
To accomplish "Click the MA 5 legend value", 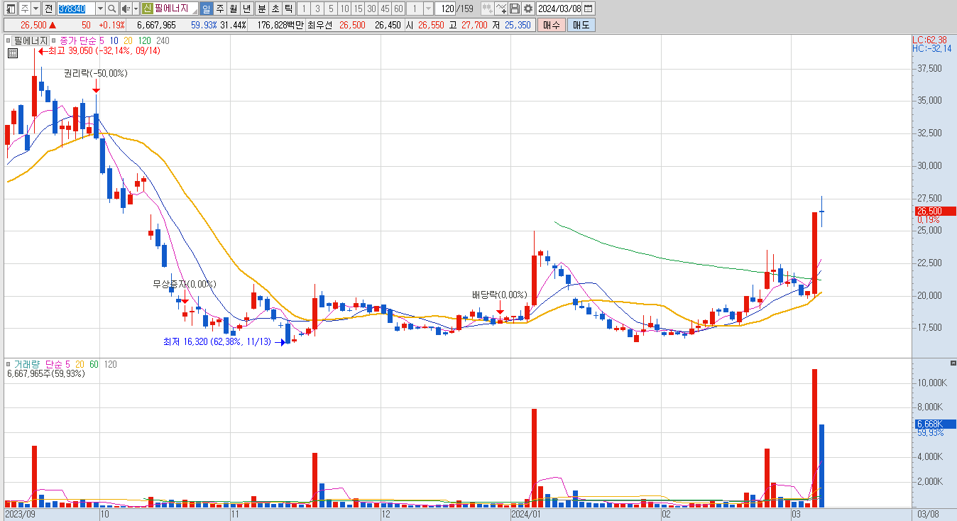I will tap(102, 40).
